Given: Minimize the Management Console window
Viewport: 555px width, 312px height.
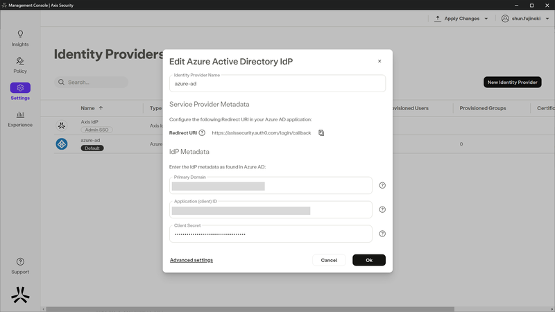Looking at the screenshot, I should 516,6.
